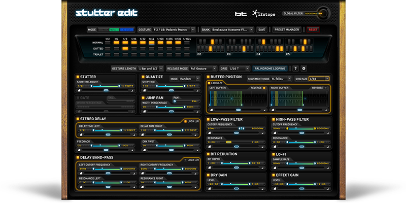Toggle the Triplet 1/2 stutter length cell
The height and width of the screenshot is (203, 406).
[x=108, y=54]
